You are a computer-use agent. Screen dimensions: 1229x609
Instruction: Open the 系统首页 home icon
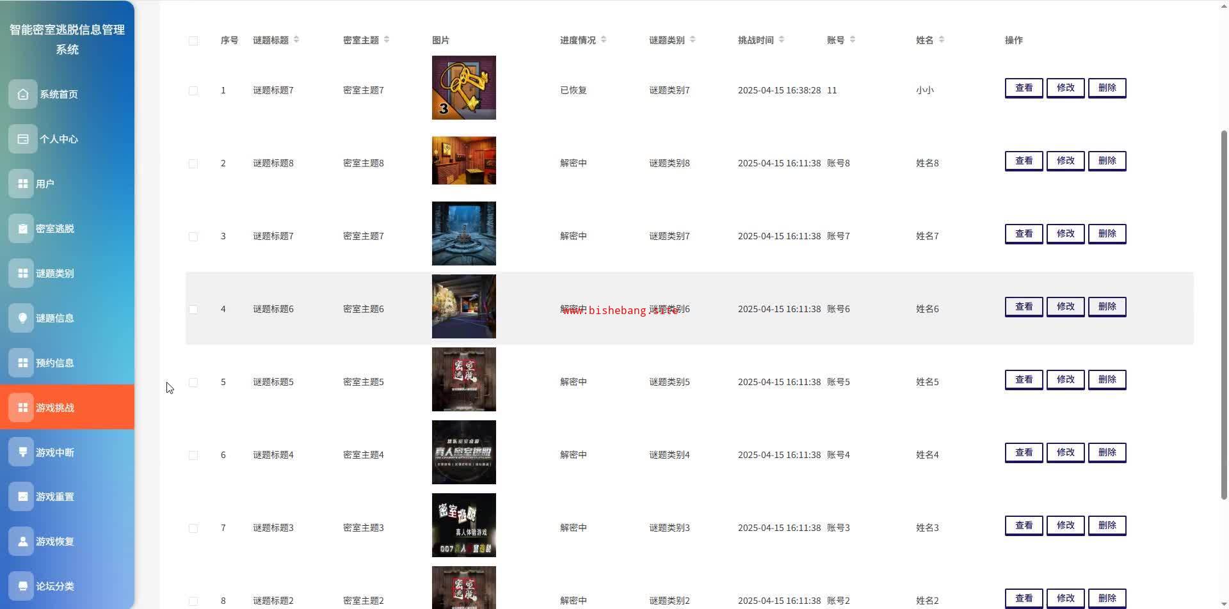coord(23,94)
